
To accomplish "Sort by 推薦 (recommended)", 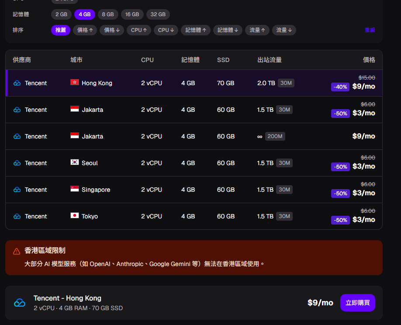I will [x=61, y=30].
